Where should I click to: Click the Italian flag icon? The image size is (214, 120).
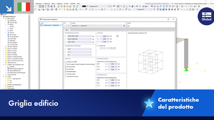point(24,7)
